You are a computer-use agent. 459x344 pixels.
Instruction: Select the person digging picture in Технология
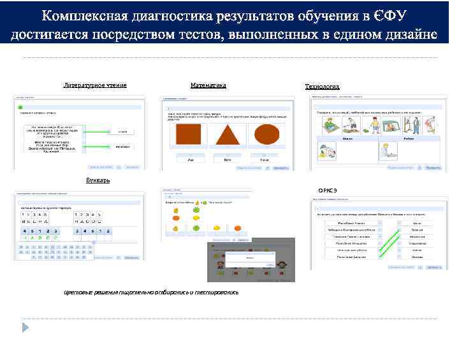point(351,125)
